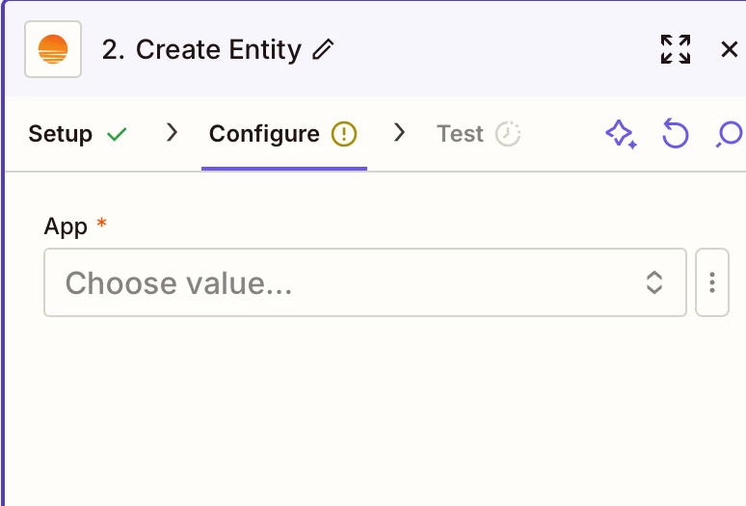This screenshot has width=746, height=506.
Task: Click the Configure warning exclamation icon
Action: (x=343, y=134)
